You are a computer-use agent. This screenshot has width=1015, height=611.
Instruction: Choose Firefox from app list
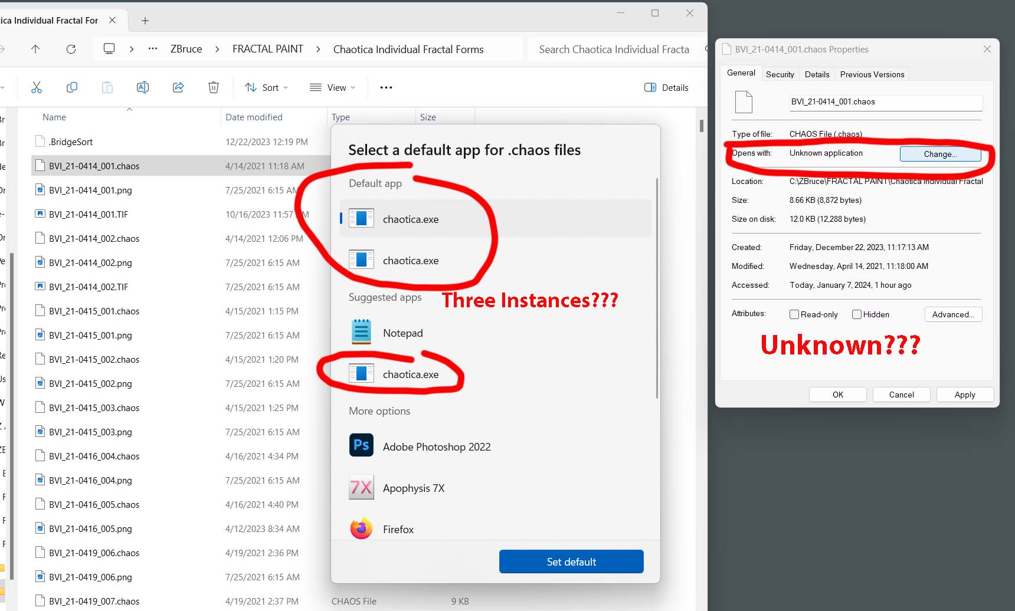(496, 529)
